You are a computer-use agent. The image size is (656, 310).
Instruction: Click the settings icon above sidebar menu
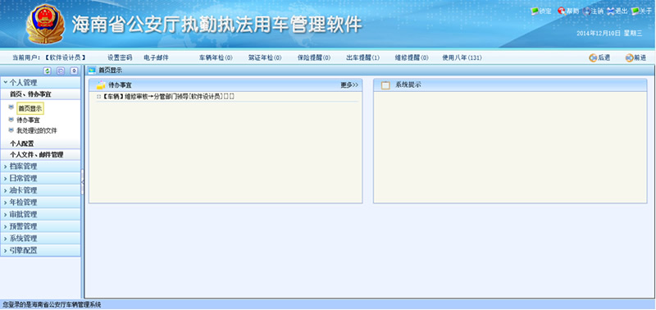[74, 71]
